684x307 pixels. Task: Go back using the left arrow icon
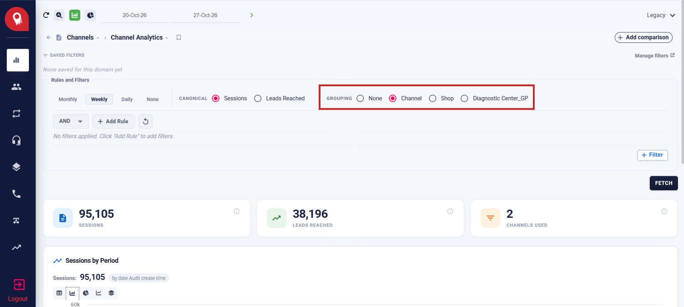(x=49, y=37)
